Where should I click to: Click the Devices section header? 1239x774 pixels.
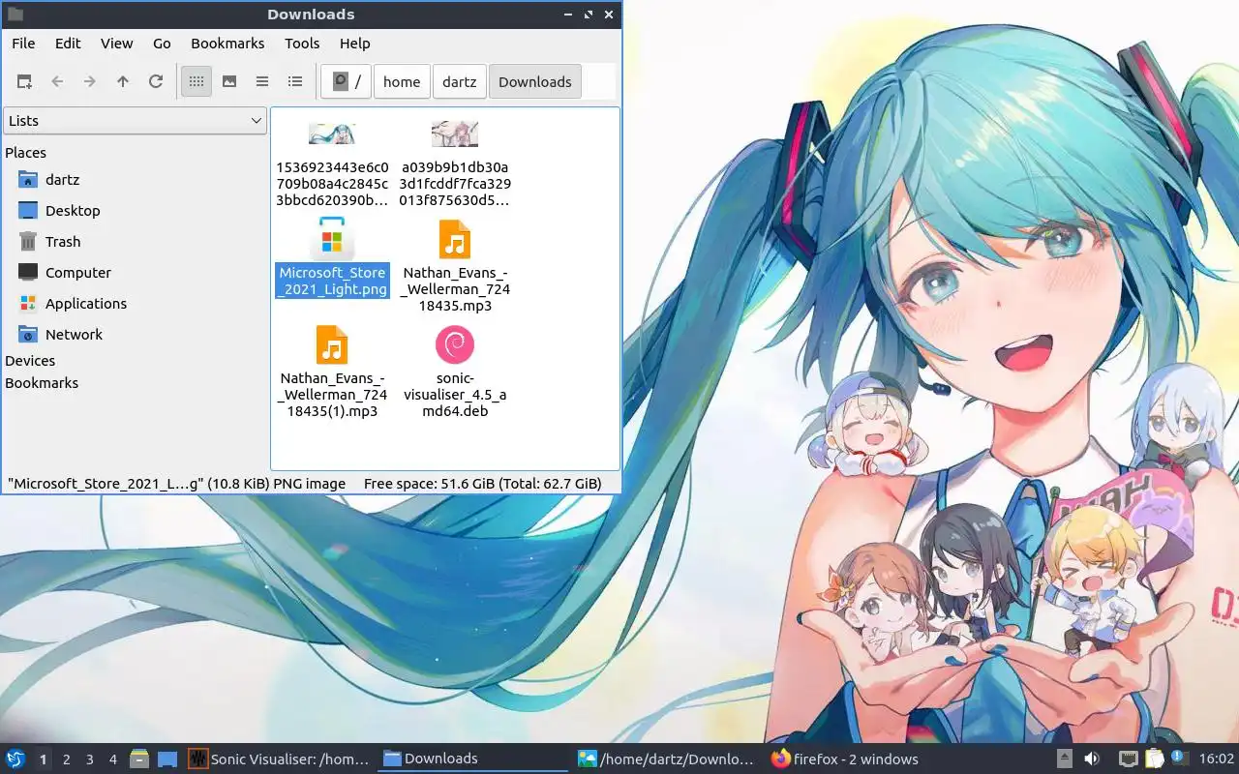point(30,361)
